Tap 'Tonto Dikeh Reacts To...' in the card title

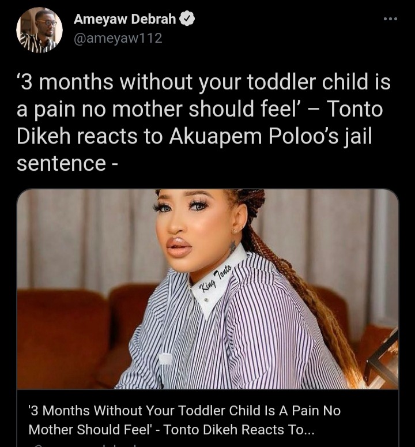coord(239,430)
